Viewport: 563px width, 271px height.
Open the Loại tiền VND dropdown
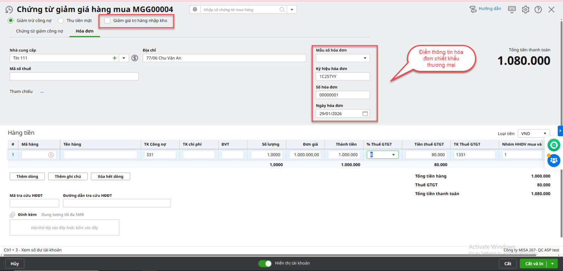[x=545, y=134]
